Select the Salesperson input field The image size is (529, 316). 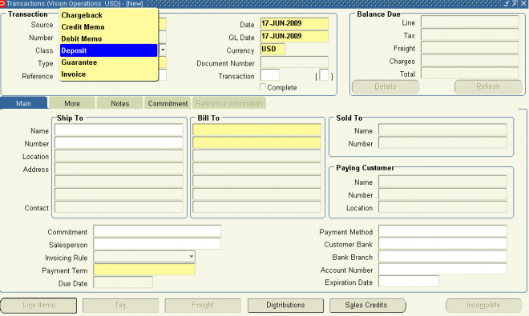point(157,244)
